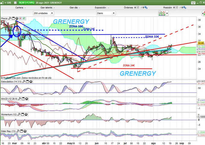Click the grey list icon next to Posición 0
The image size is (205, 145).
177,8
